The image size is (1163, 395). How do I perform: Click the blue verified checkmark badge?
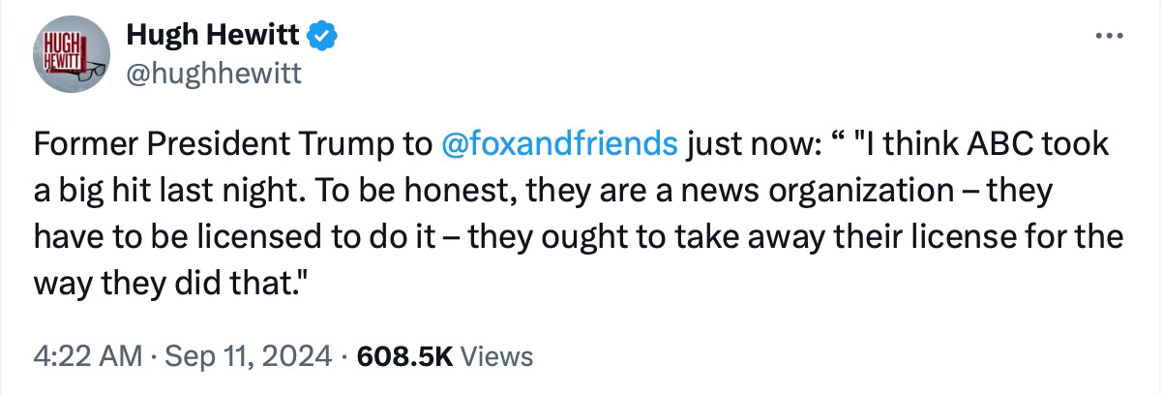pyautogui.click(x=321, y=38)
